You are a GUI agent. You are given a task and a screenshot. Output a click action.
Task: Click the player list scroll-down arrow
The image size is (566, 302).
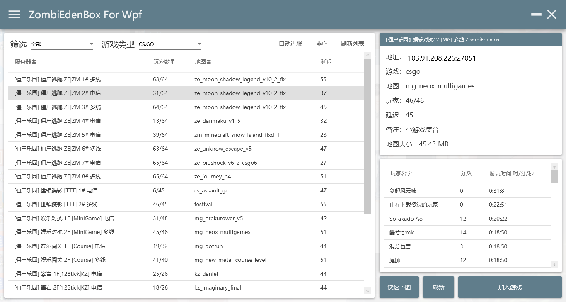point(555,264)
